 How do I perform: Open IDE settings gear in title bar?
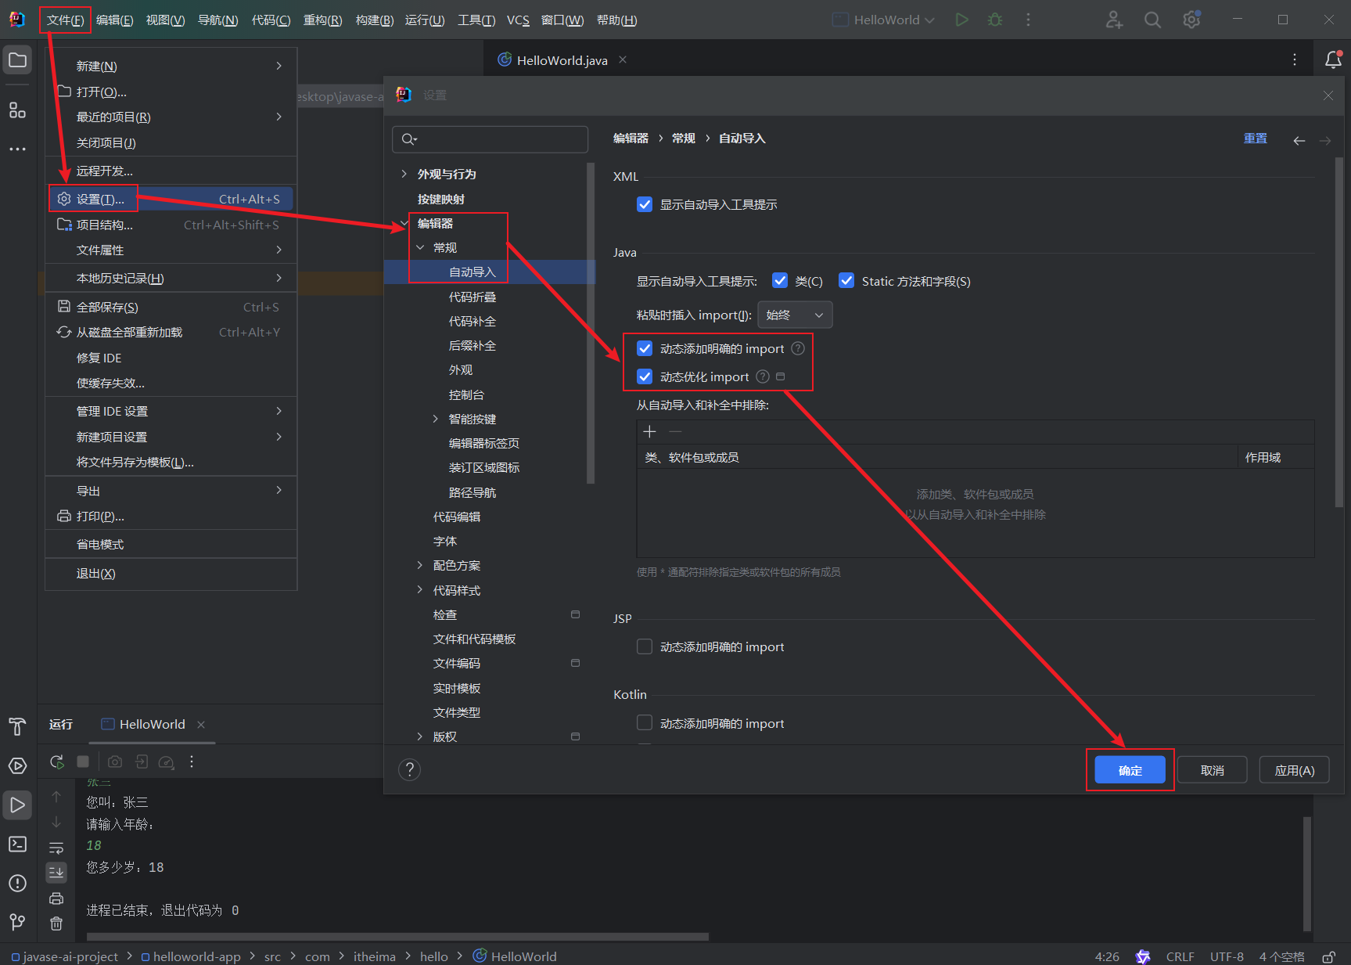1191,20
